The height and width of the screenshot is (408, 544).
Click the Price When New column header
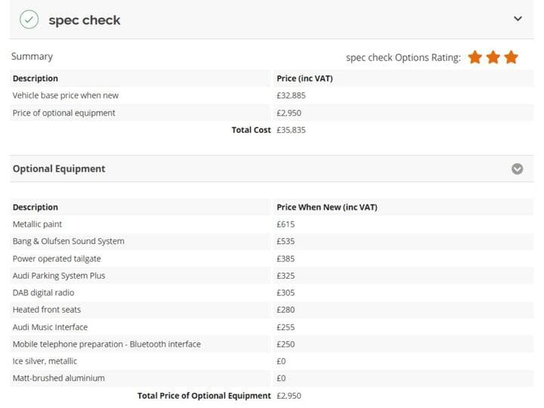pos(327,207)
